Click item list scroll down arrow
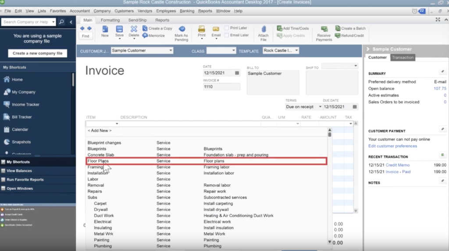This screenshot has height=251, width=449. pyautogui.click(x=330, y=242)
